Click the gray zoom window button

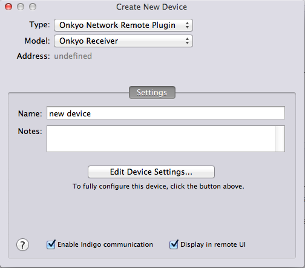click(x=33, y=7)
